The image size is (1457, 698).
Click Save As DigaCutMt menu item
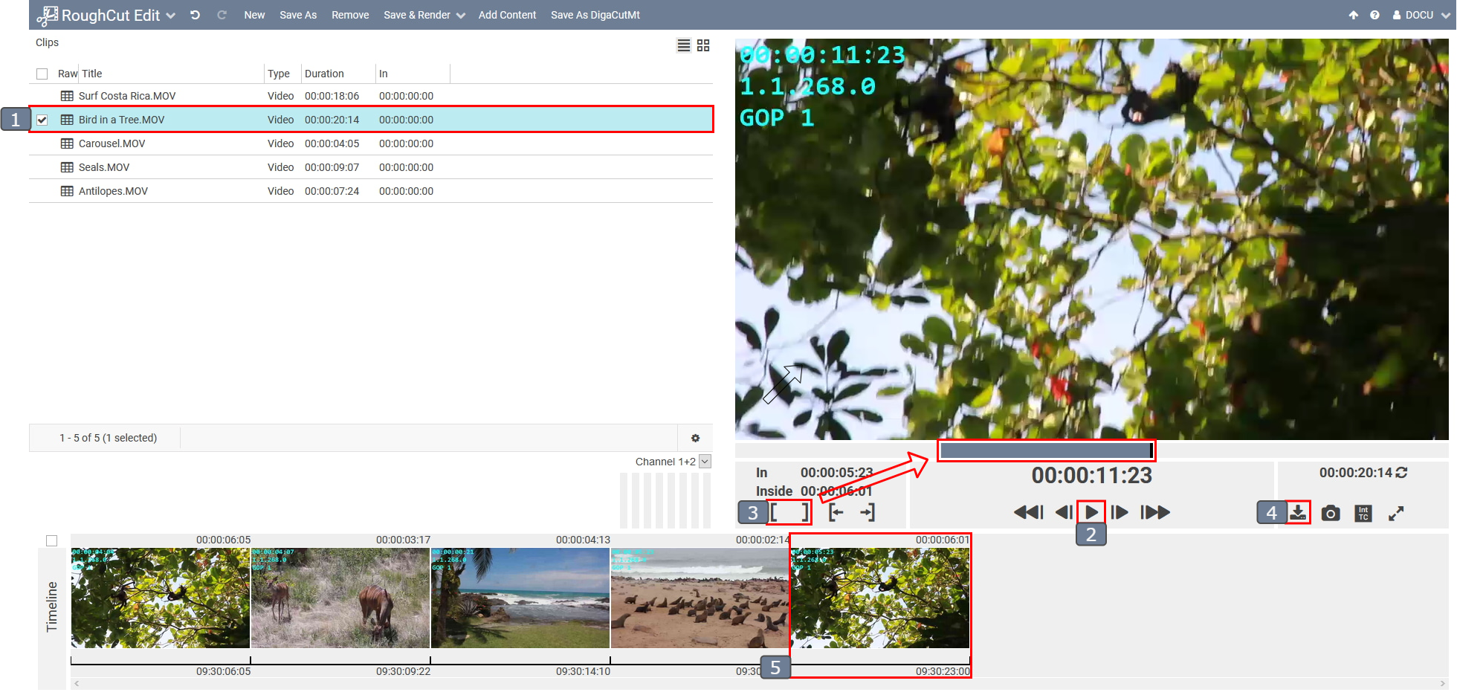tap(595, 15)
